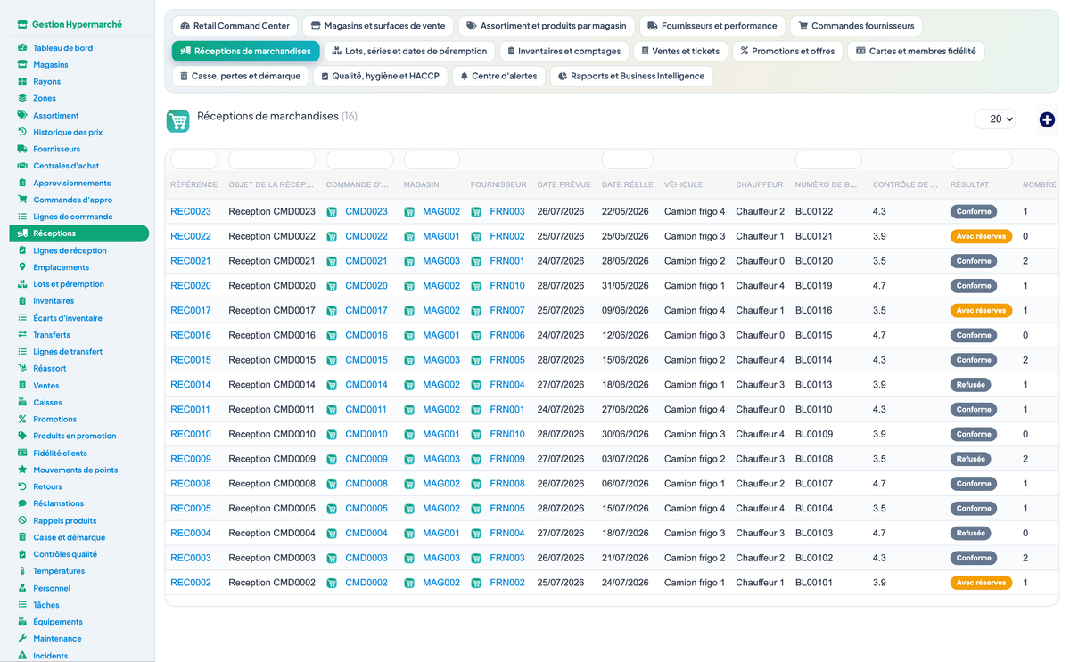Click Commandes d'appro cart icon in sidebar

pyautogui.click(x=22, y=200)
